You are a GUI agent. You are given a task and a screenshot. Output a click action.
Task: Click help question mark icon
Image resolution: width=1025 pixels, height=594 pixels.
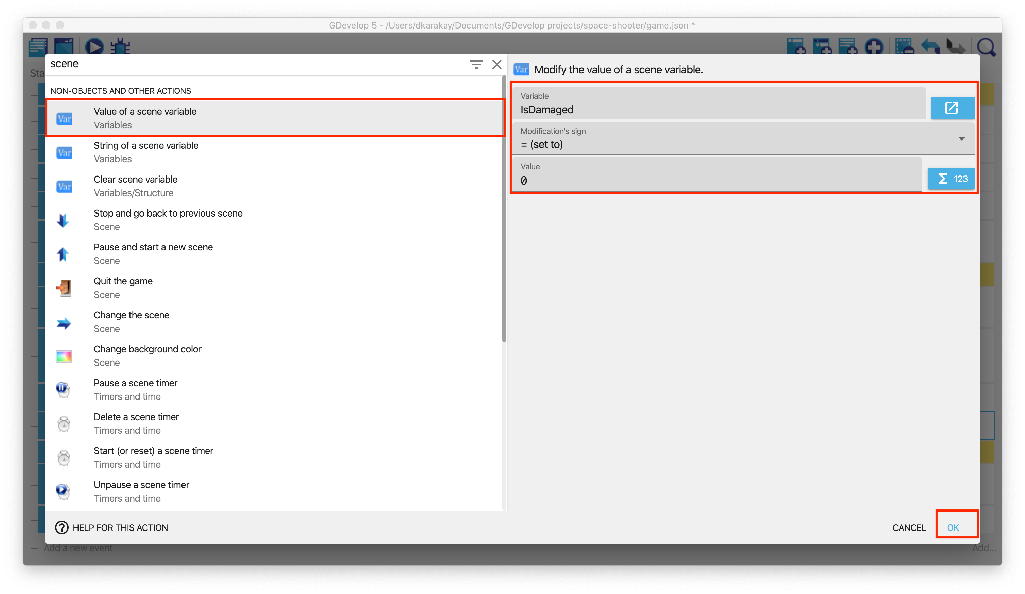[x=62, y=527]
